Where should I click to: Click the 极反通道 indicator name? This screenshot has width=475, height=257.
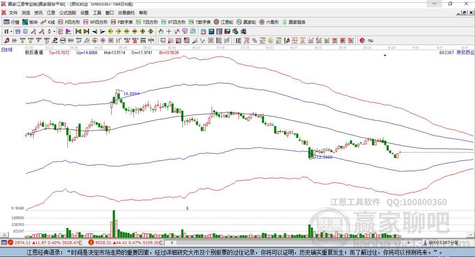34,52
